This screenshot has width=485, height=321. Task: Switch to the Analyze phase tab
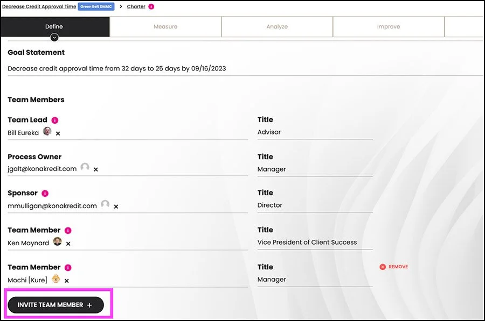tap(277, 26)
